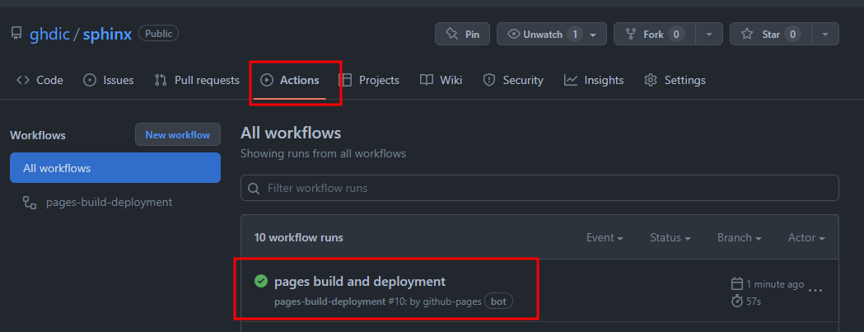The height and width of the screenshot is (332, 864).
Task: Click the Fork count badge showing 0
Action: (677, 35)
